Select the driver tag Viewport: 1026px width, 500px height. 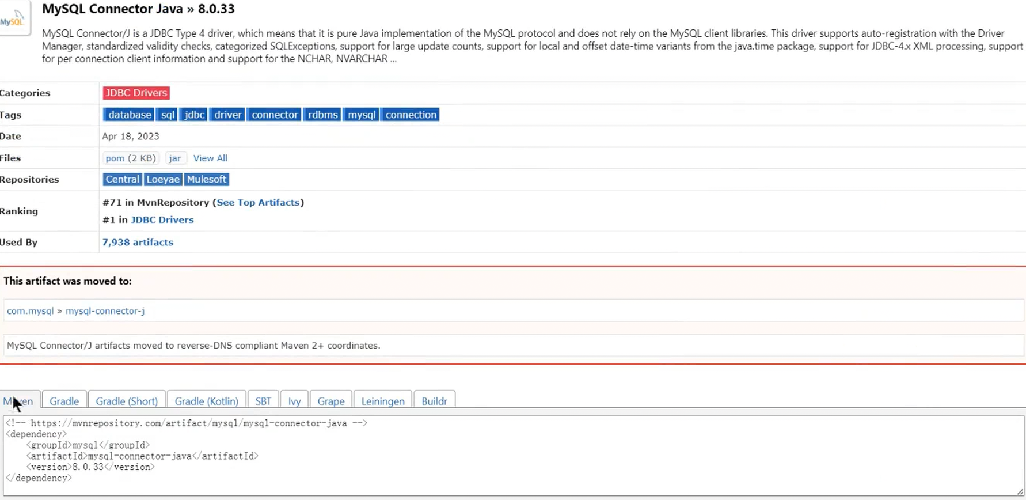[227, 115]
